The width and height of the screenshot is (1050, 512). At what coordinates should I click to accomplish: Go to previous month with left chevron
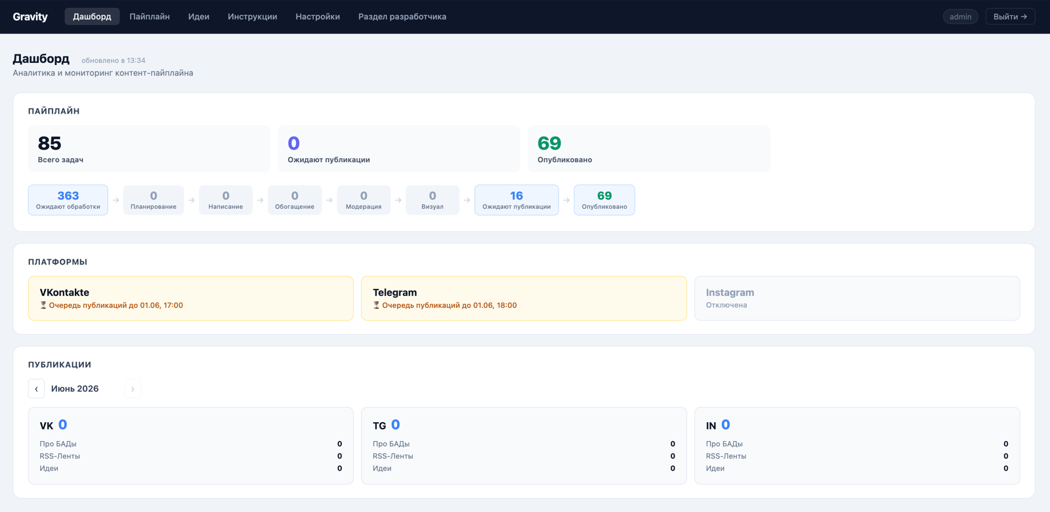click(x=36, y=389)
